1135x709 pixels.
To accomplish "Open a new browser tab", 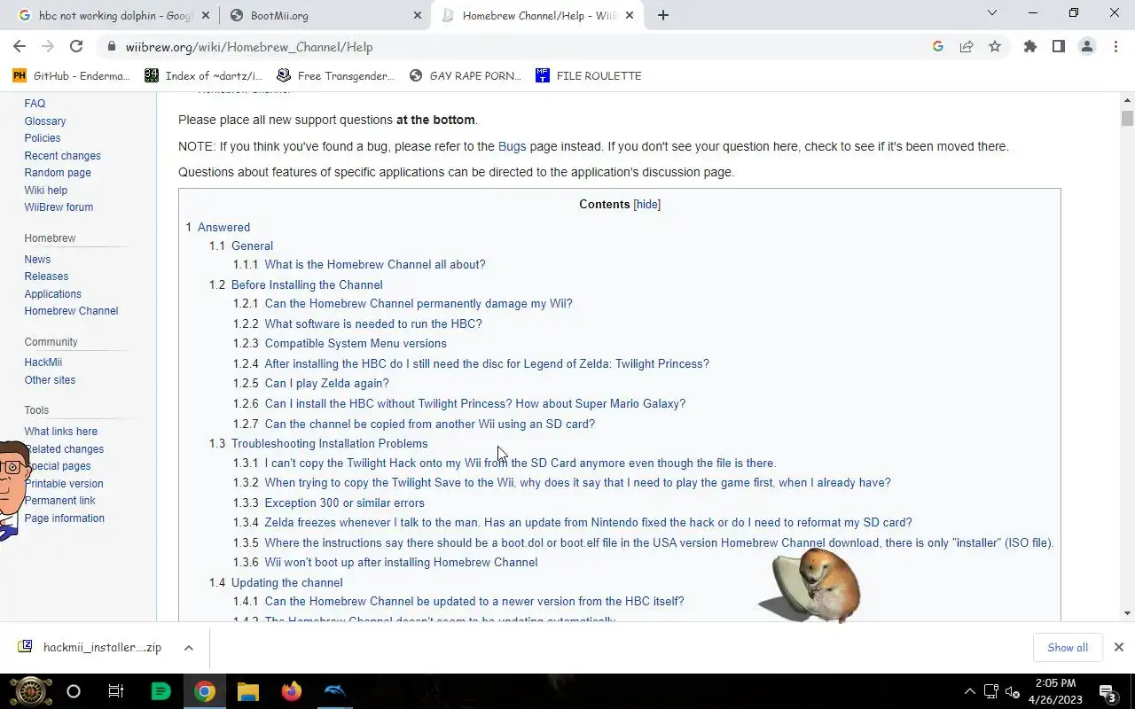I will point(663,15).
